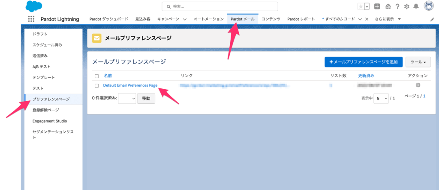
Task: Expand the ツール dropdown button
Action: (418, 62)
